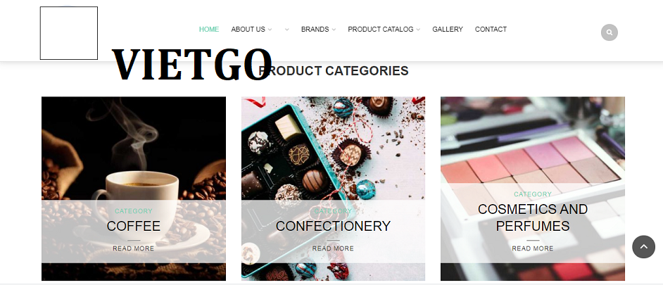Click the empty logo box in header

pos(69,33)
